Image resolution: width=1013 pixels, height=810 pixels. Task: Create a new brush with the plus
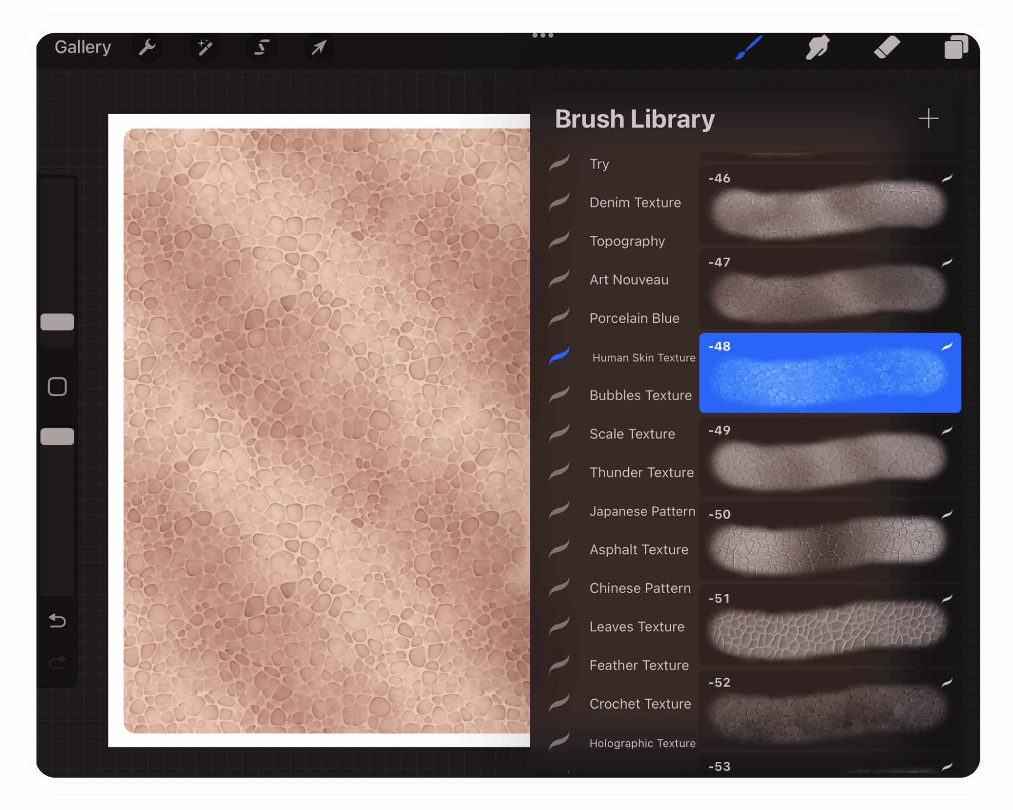point(928,118)
